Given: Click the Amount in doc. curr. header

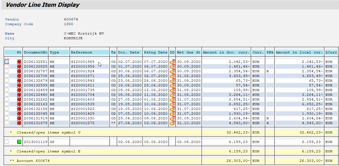Looking at the screenshot, I should [226, 52].
